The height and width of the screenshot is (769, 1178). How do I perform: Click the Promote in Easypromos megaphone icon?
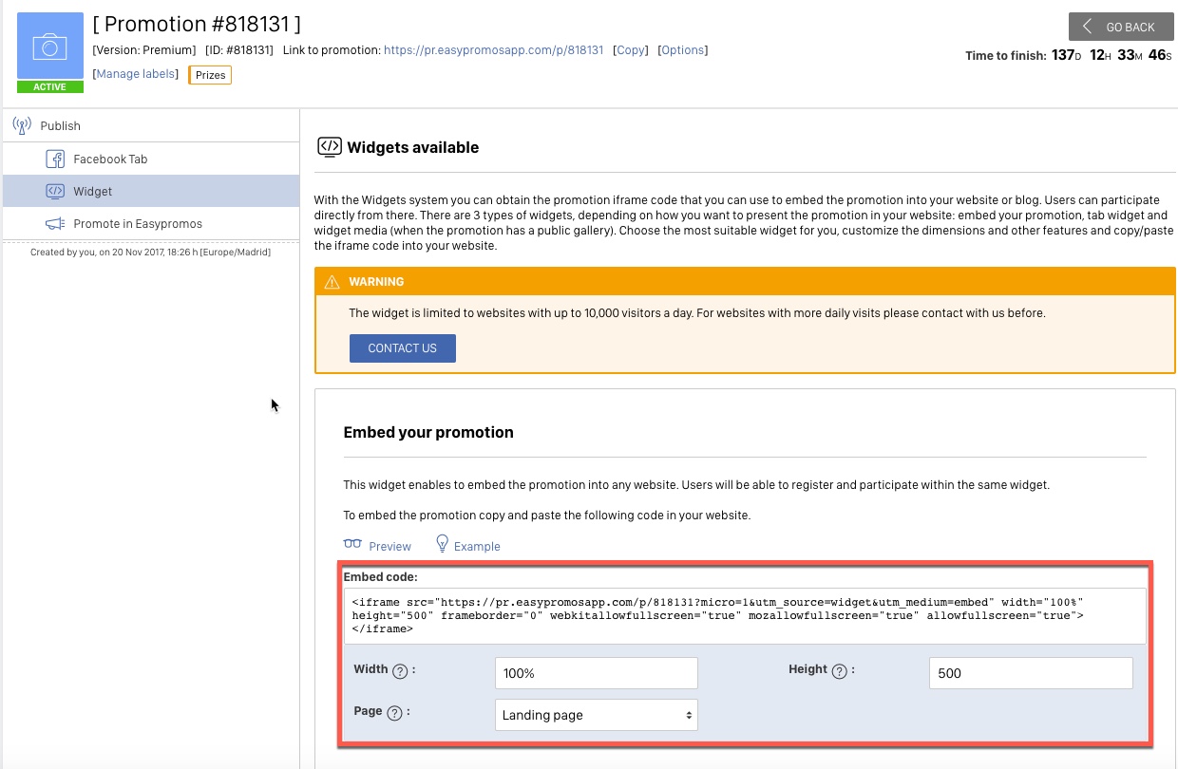click(x=55, y=223)
